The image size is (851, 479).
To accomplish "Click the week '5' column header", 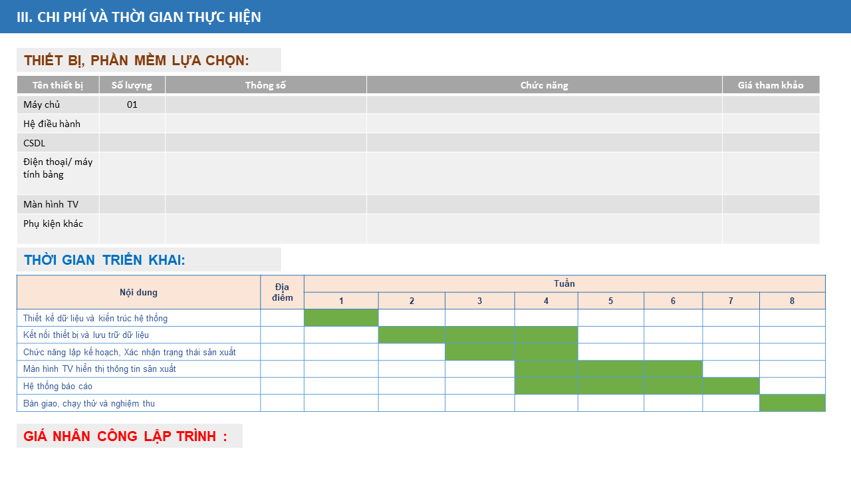I will pos(610,301).
